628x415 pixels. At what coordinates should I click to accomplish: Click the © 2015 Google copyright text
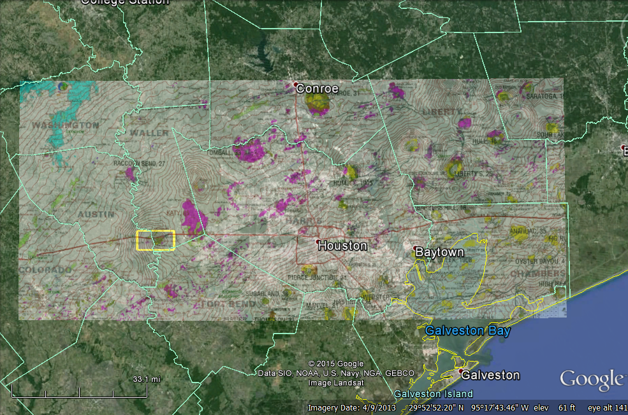click(335, 364)
